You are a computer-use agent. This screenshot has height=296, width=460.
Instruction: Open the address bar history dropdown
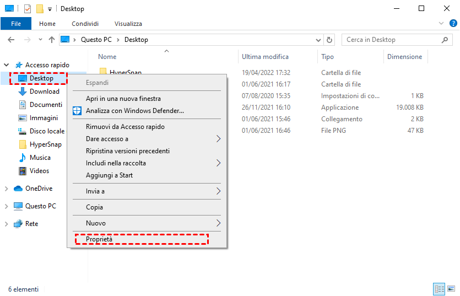tap(318, 40)
